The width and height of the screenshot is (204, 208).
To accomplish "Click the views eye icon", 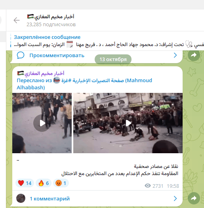I will [148, 186].
